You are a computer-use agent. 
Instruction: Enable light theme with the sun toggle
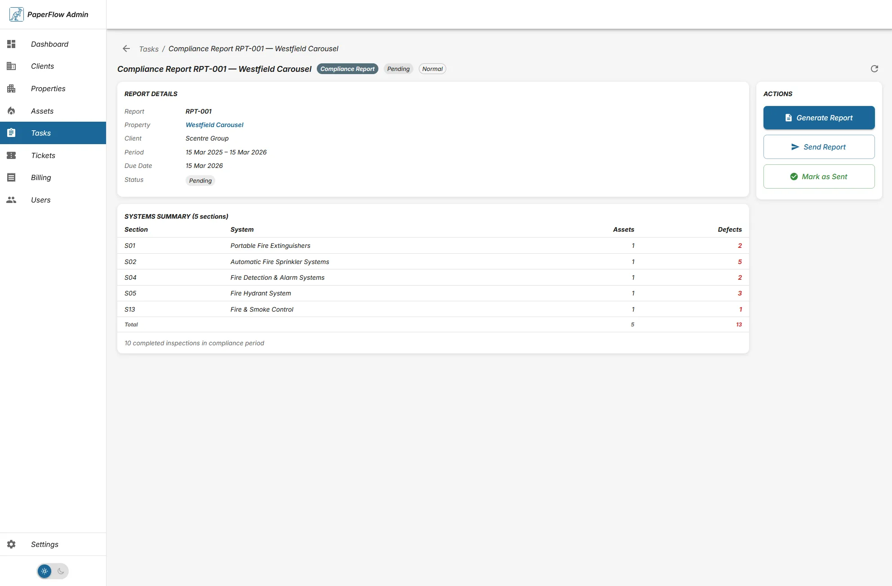click(44, 571)
